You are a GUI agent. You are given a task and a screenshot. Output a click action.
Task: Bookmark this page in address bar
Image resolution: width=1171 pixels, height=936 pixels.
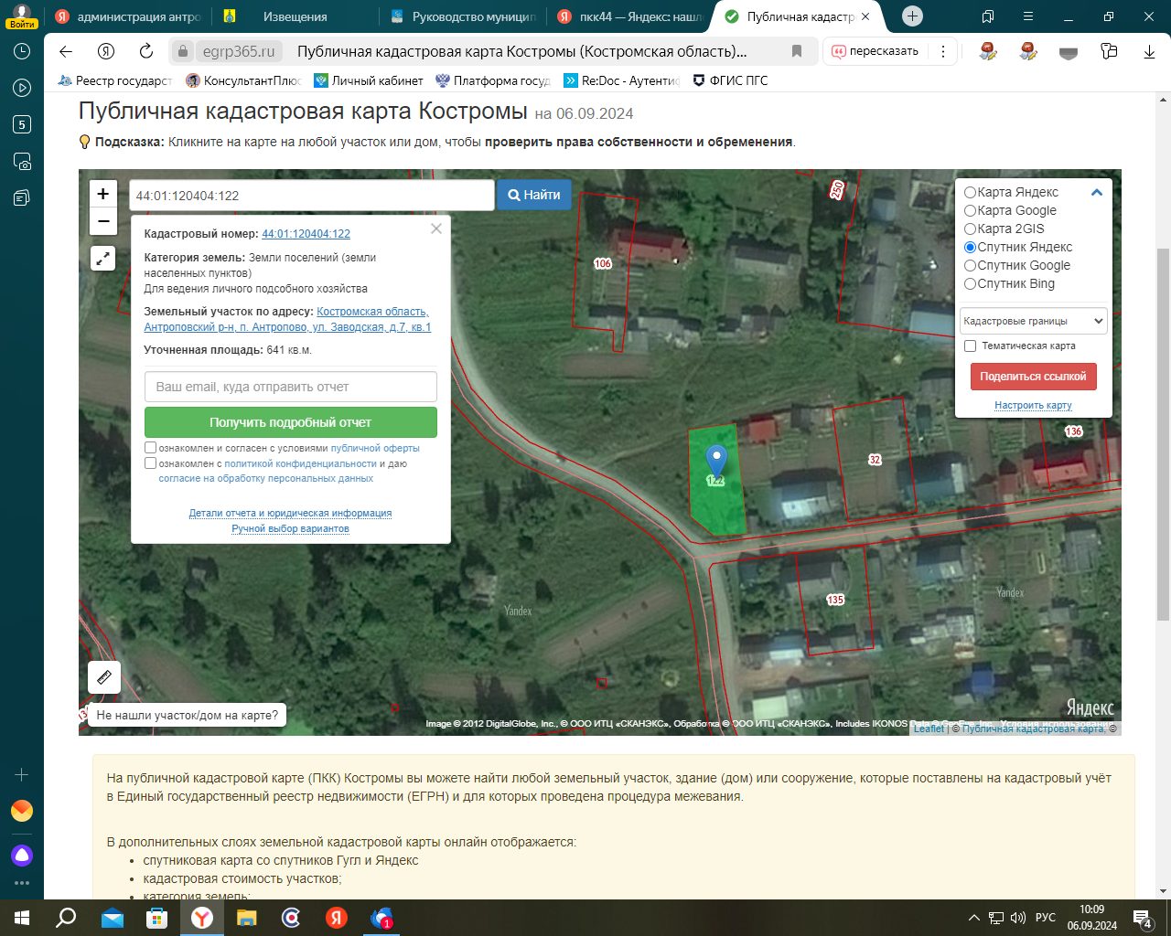coord(797,51)
